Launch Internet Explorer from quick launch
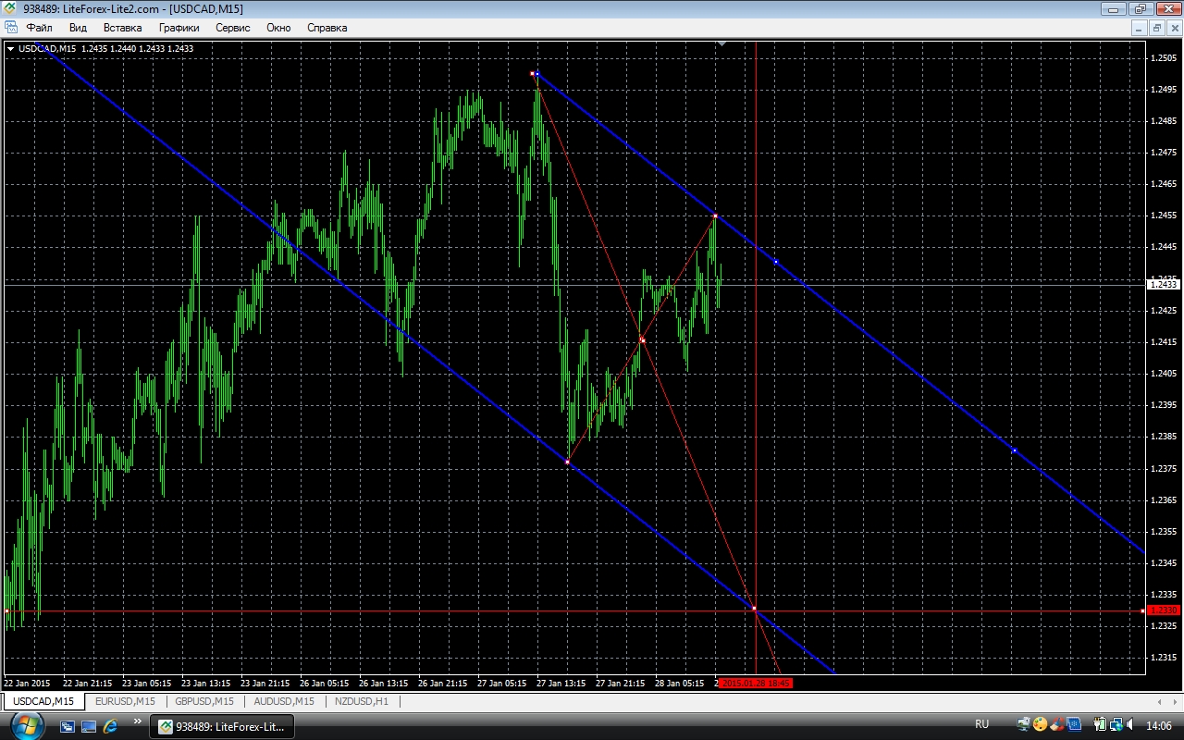The image size is (1184, 740). click(110, 726)
